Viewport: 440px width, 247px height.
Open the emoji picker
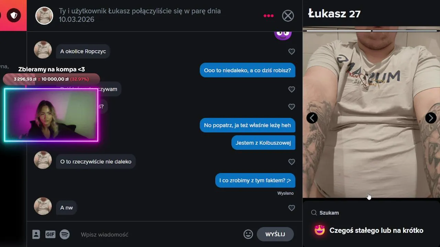point(248,234)
